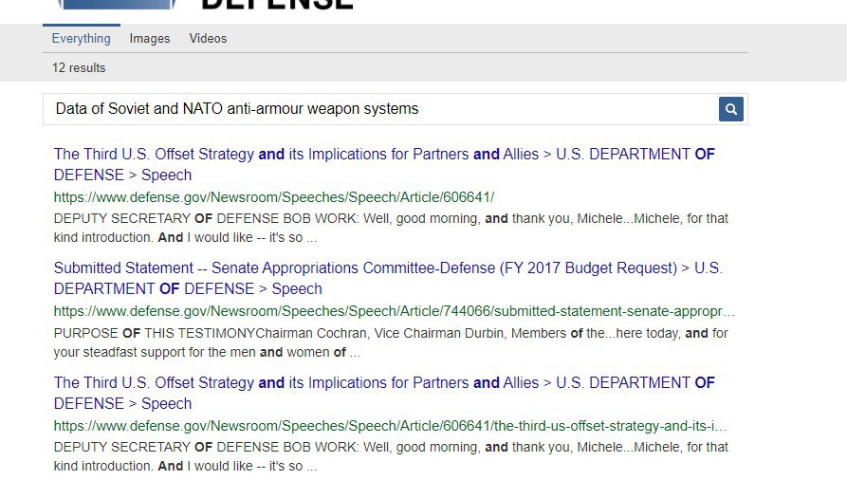
Task: Switch to the Videos tab
Action: tap(208, 38)
